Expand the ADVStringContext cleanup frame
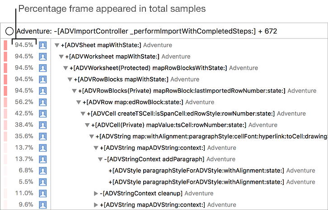 pyautogui.click(x=96, y=193)
